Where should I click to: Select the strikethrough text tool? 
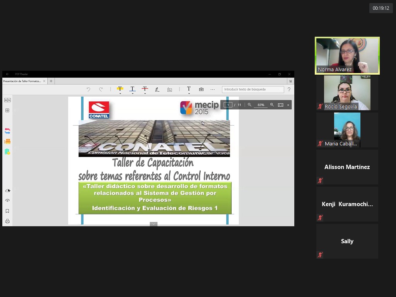click(145, 89)
